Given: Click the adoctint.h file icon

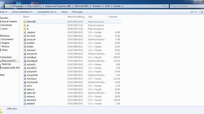Looking at the screenshot, I should (x=25, y=100).
